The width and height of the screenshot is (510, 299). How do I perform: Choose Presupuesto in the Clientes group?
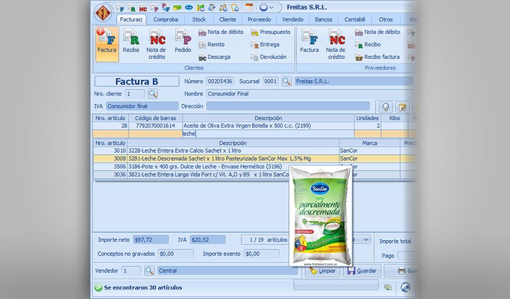(271, 32)
